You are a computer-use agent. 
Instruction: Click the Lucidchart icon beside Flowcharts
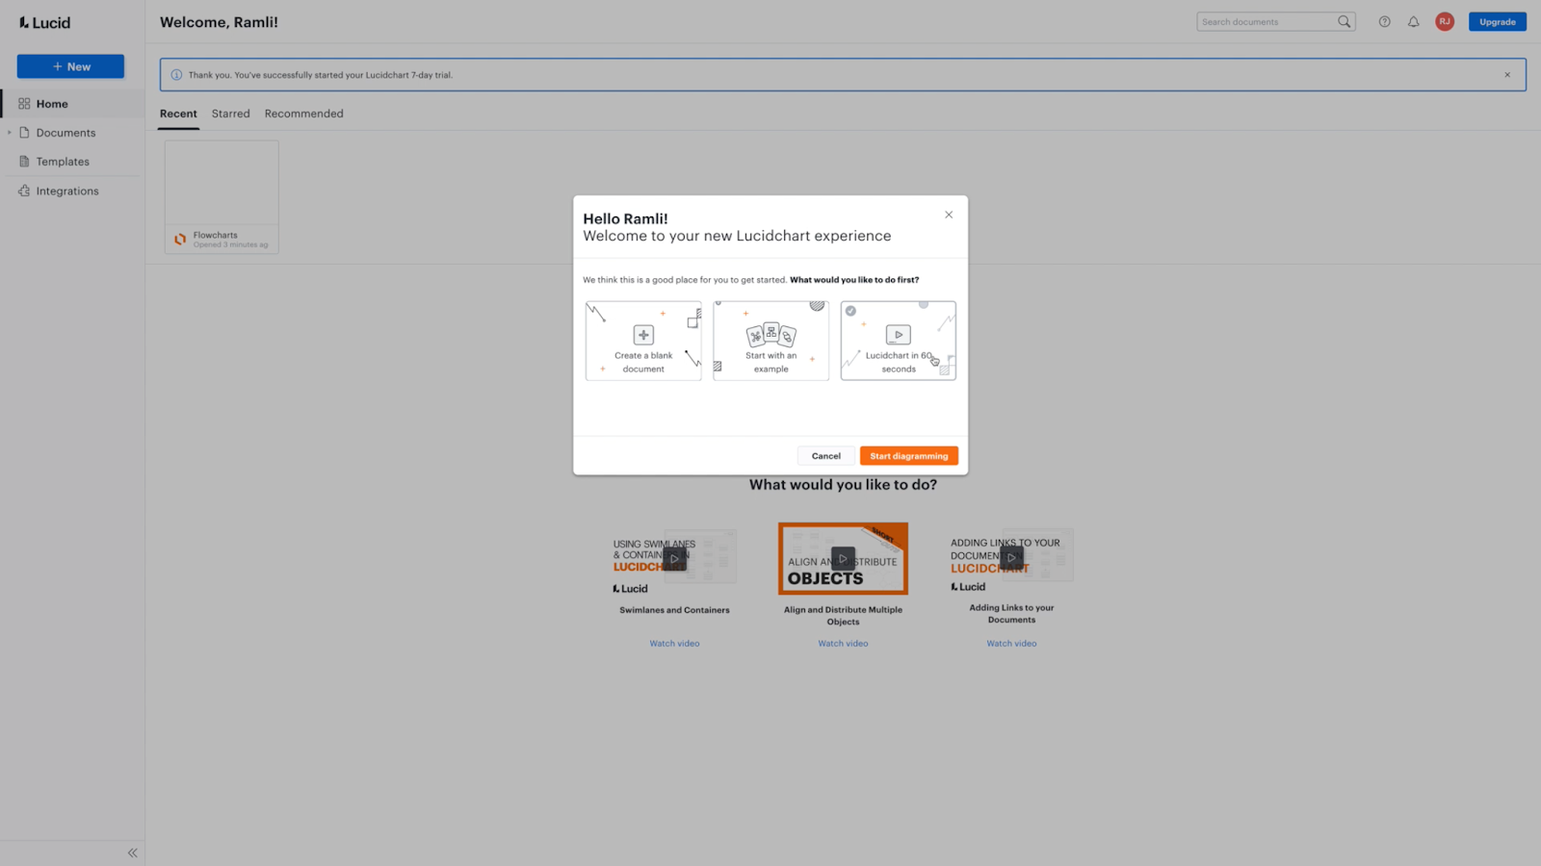(180, 240)
